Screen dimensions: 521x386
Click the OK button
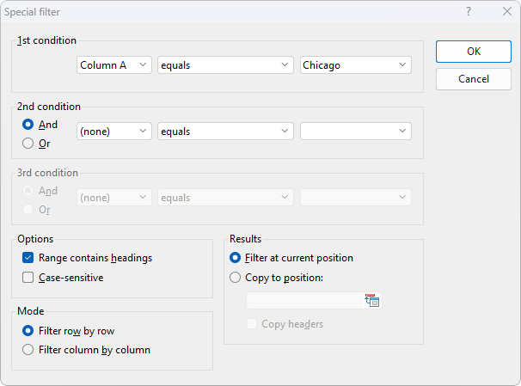pos(474,52)
